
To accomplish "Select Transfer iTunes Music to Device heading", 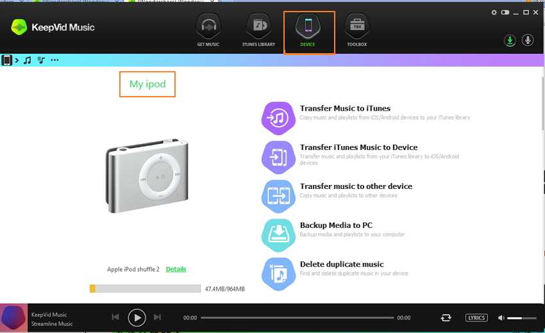I will coord(358,147).
